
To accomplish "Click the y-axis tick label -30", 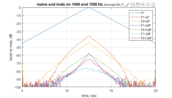I will pyautogui.click(x=18, y=31).
